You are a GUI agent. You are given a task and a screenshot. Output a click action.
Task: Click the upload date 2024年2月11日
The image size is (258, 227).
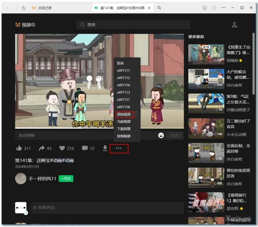27,167
